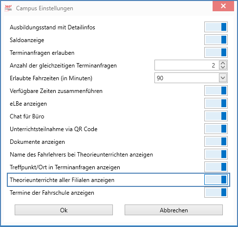
Task: Toggle Verfügbare Zeiten zusammenführen switch
Action: (x=216, y=91)
